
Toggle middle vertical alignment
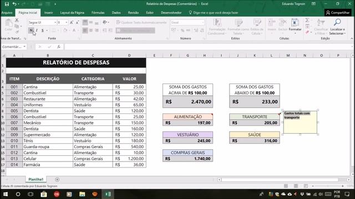91,22
